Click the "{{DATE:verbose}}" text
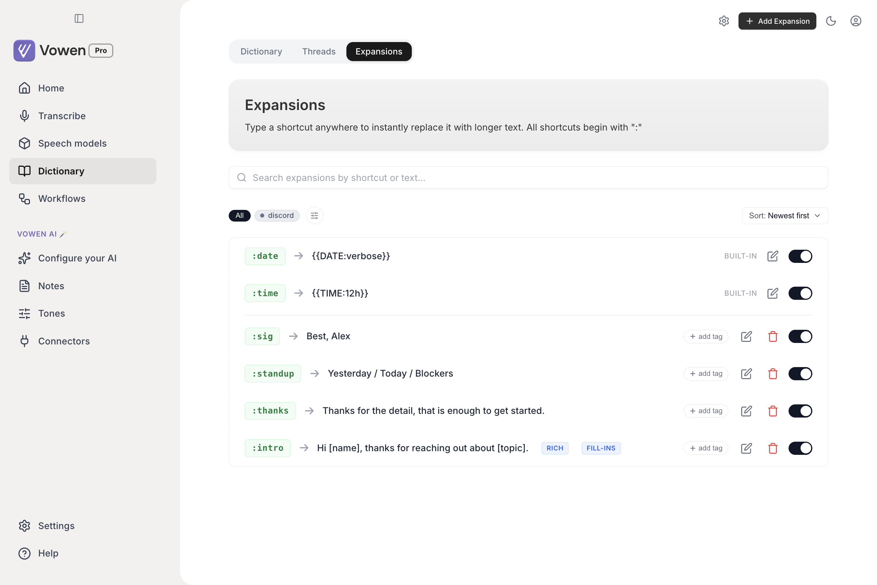 tap(351, 256)
